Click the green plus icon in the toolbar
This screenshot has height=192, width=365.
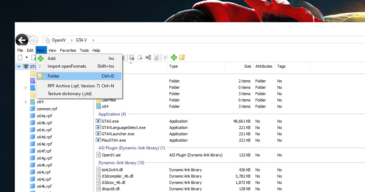pyautogui.click(x=174, y=57)
